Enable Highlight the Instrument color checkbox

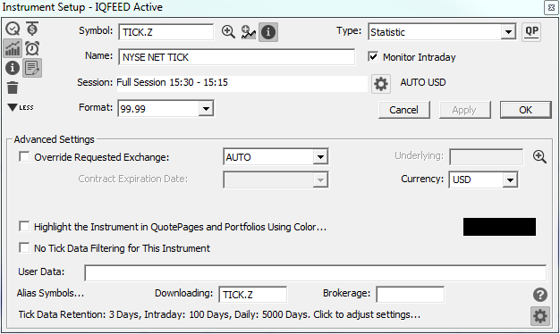[24, 226]
